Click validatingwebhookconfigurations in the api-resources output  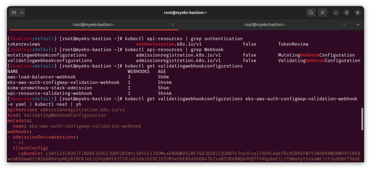[x=50, y=61]
